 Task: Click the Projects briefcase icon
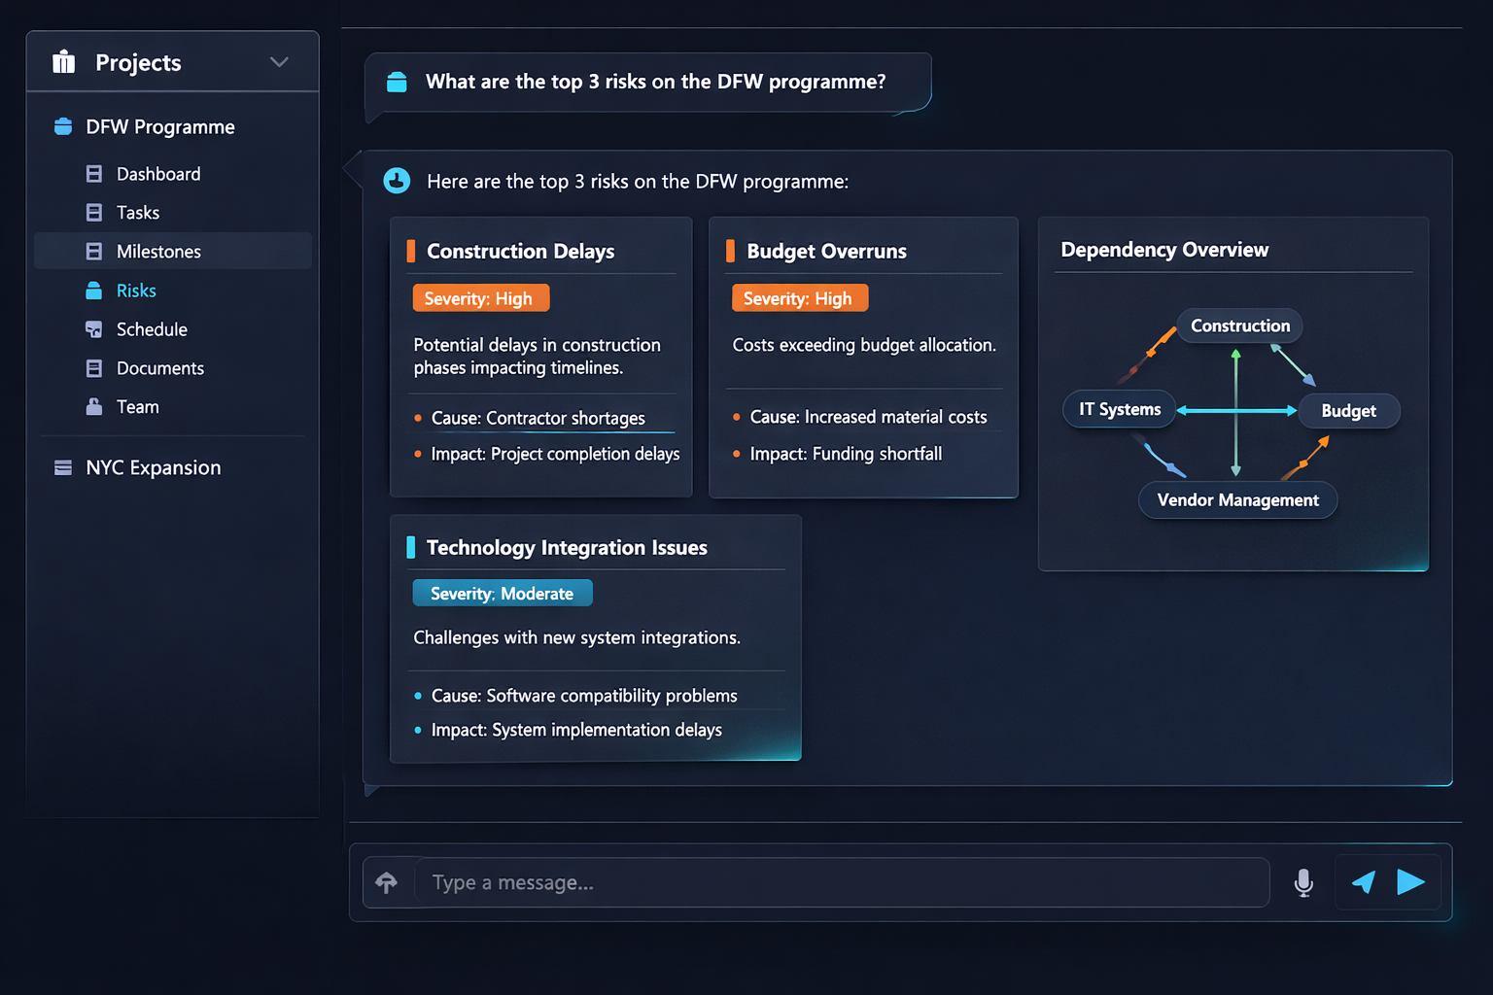click(63, 62)
